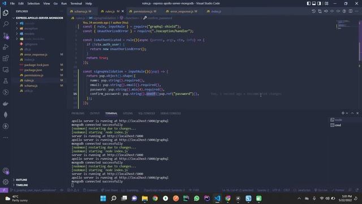Switch to error_response.js editor tab
Viewport: 362px width, 204px height.
pyautogui.click(x=182, y=11)
